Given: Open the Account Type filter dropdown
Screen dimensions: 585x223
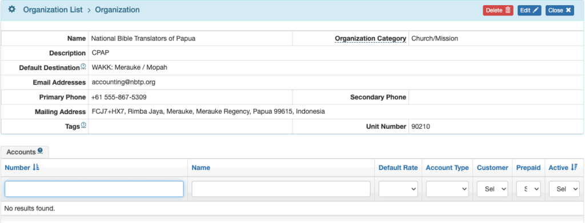Looking at the screenshot, I should [447, 189].
